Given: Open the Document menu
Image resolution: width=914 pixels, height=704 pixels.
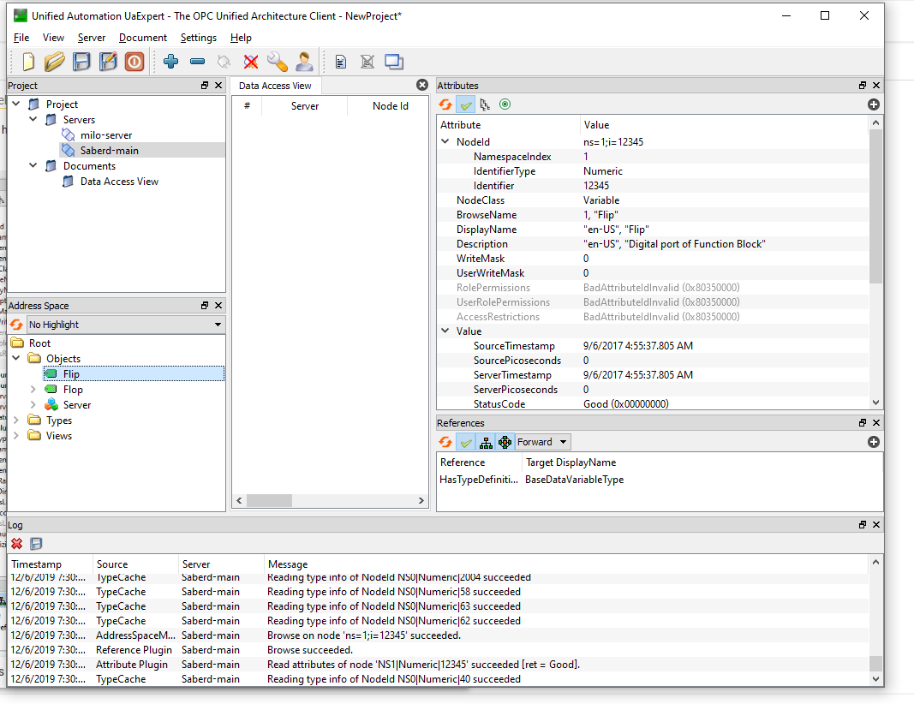Looking at the screenshot, I should click(143, 38).
